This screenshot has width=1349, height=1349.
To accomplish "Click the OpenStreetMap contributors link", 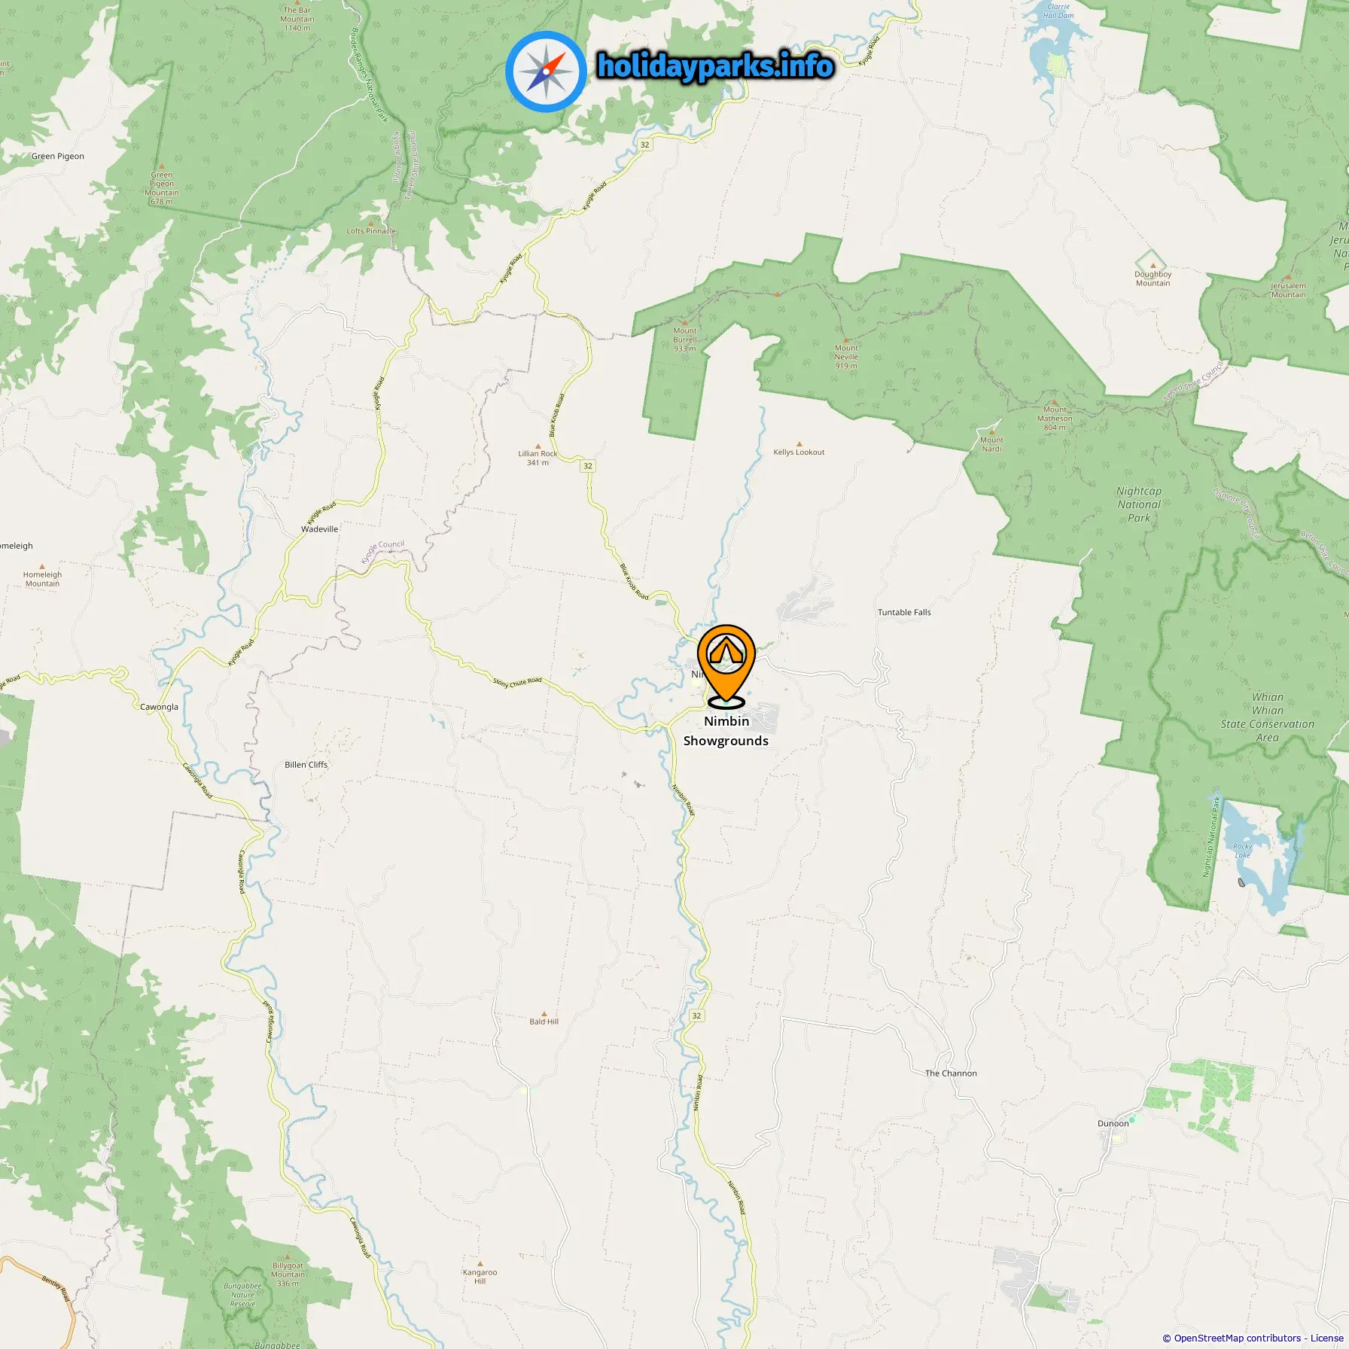I will click(x=1238, y=1338).
